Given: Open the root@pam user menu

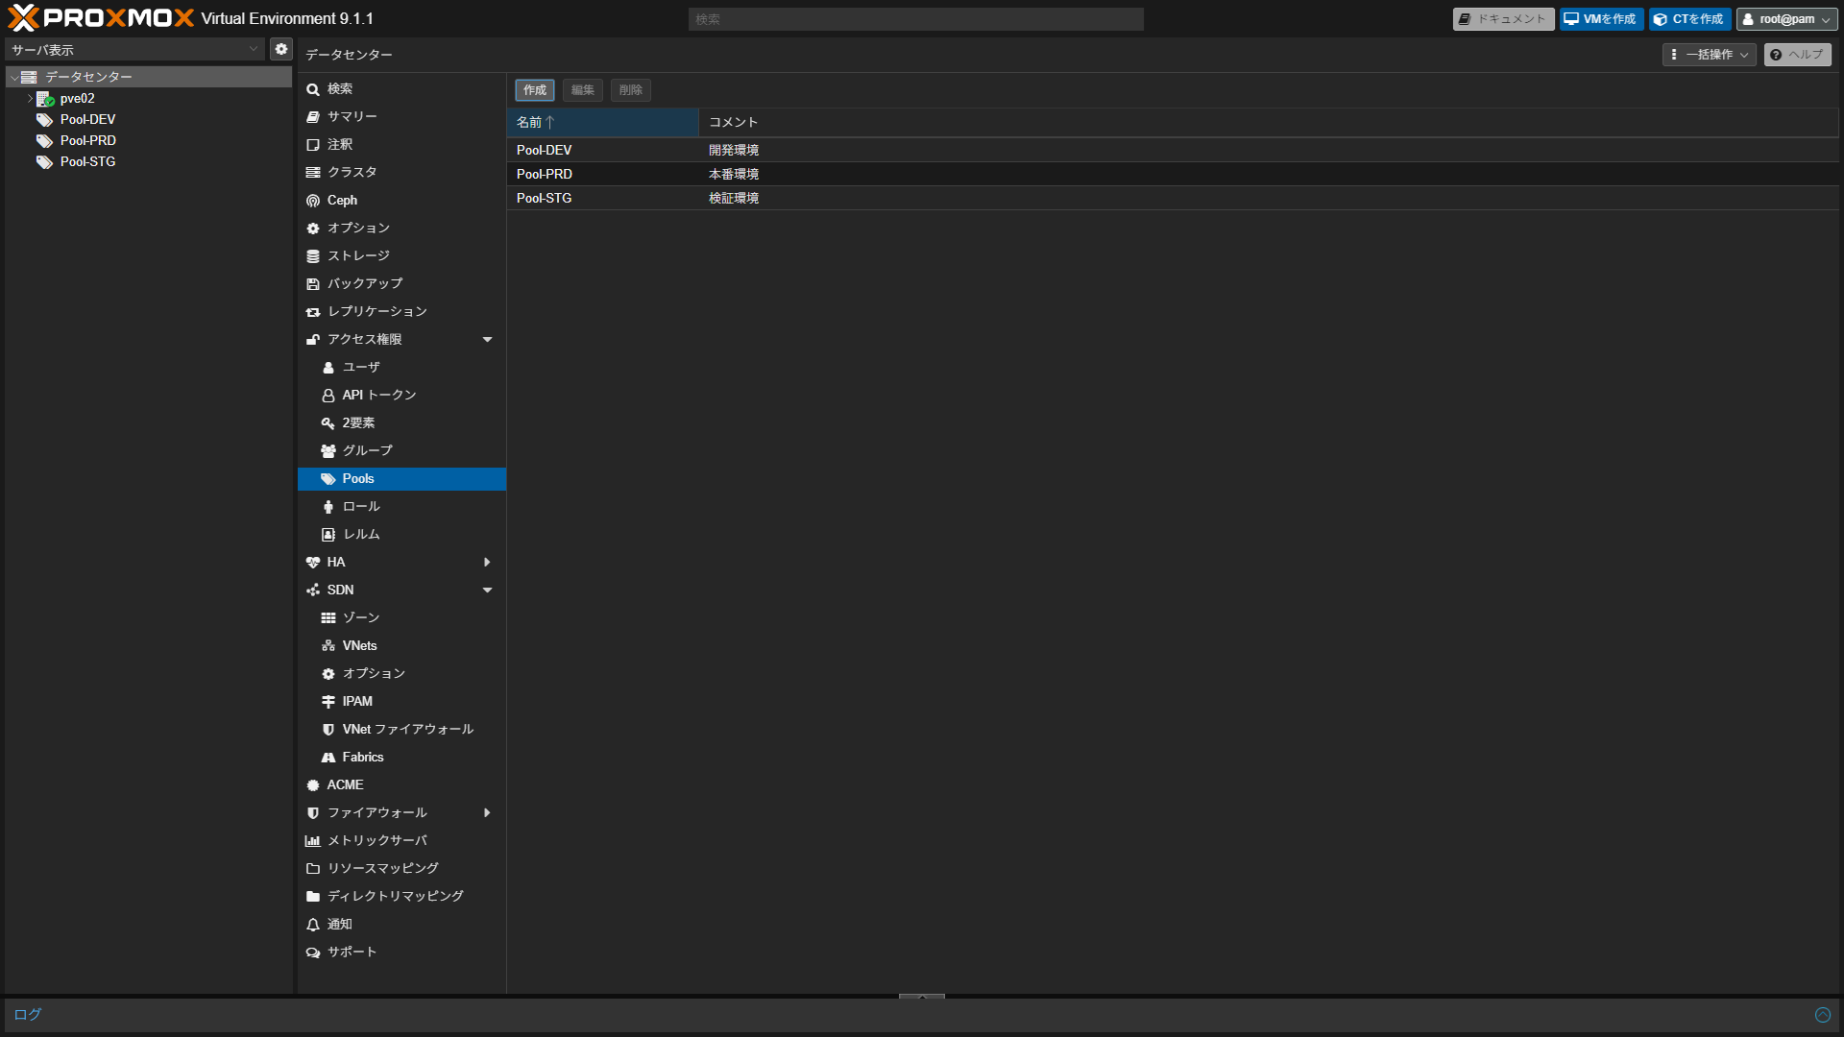Looking at the screenshot, I should point(1786,19).
